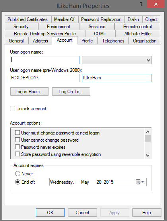Click the account options scroll up arrow
167x221 pixels.
tap(148, 132)
